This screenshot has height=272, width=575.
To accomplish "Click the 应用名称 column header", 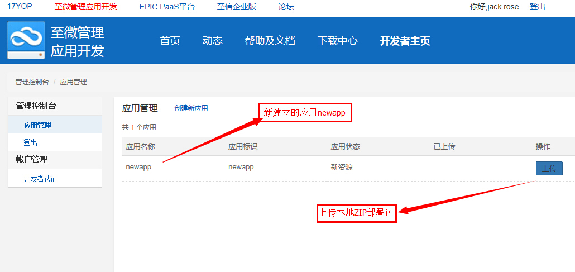I will pyautogui.click(x=141, y=146).
